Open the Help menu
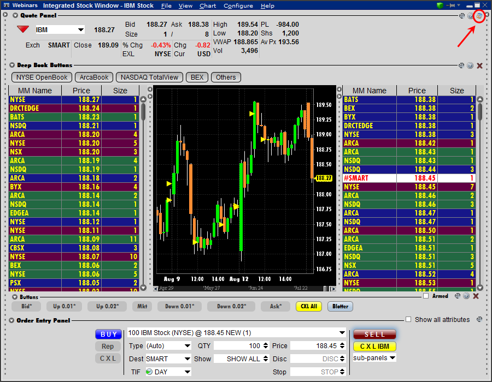Viewport: 492px width, 382px height. point(267,5)
